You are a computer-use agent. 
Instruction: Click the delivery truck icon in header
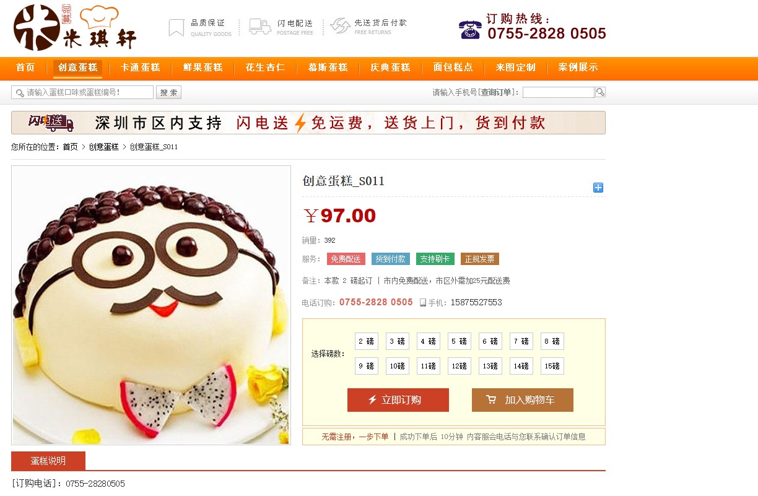pos(260,27)
